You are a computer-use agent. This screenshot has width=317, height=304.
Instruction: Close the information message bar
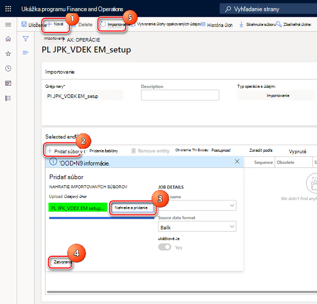(237, 161)
